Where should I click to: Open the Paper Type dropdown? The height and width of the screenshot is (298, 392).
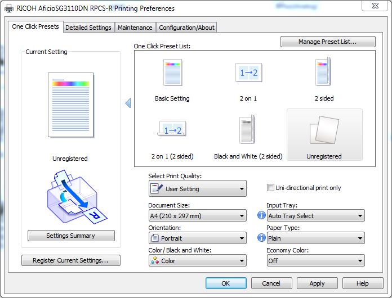pos(316,238)
